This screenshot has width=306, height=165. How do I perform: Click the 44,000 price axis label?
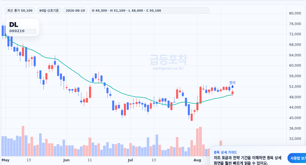[295, 107]
